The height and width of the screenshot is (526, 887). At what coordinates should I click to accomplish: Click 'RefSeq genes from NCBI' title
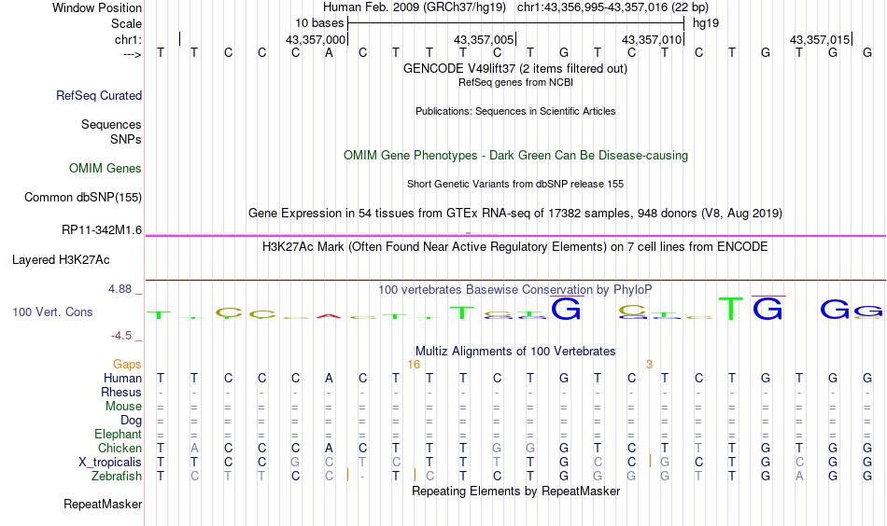pos(516,82)
